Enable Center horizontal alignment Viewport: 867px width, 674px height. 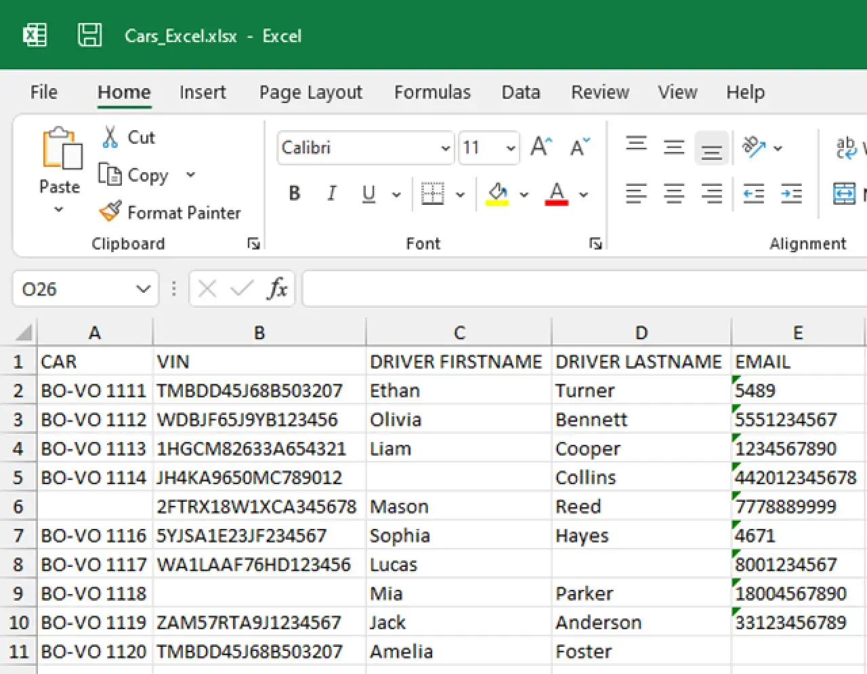coord(673,194)
